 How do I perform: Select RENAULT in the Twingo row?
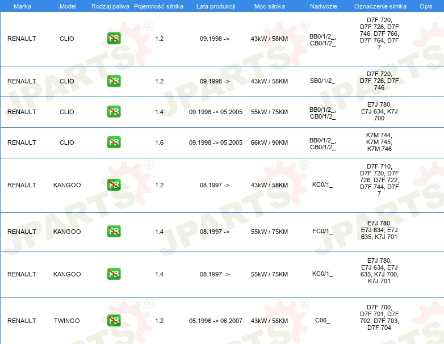[x=22, y=321]
